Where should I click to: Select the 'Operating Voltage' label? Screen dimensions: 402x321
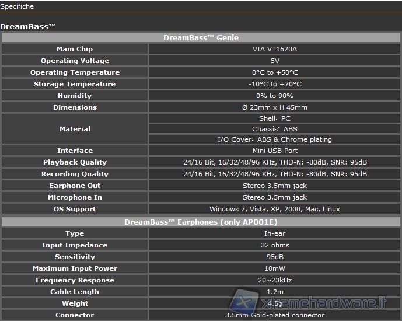click(75, 61)
